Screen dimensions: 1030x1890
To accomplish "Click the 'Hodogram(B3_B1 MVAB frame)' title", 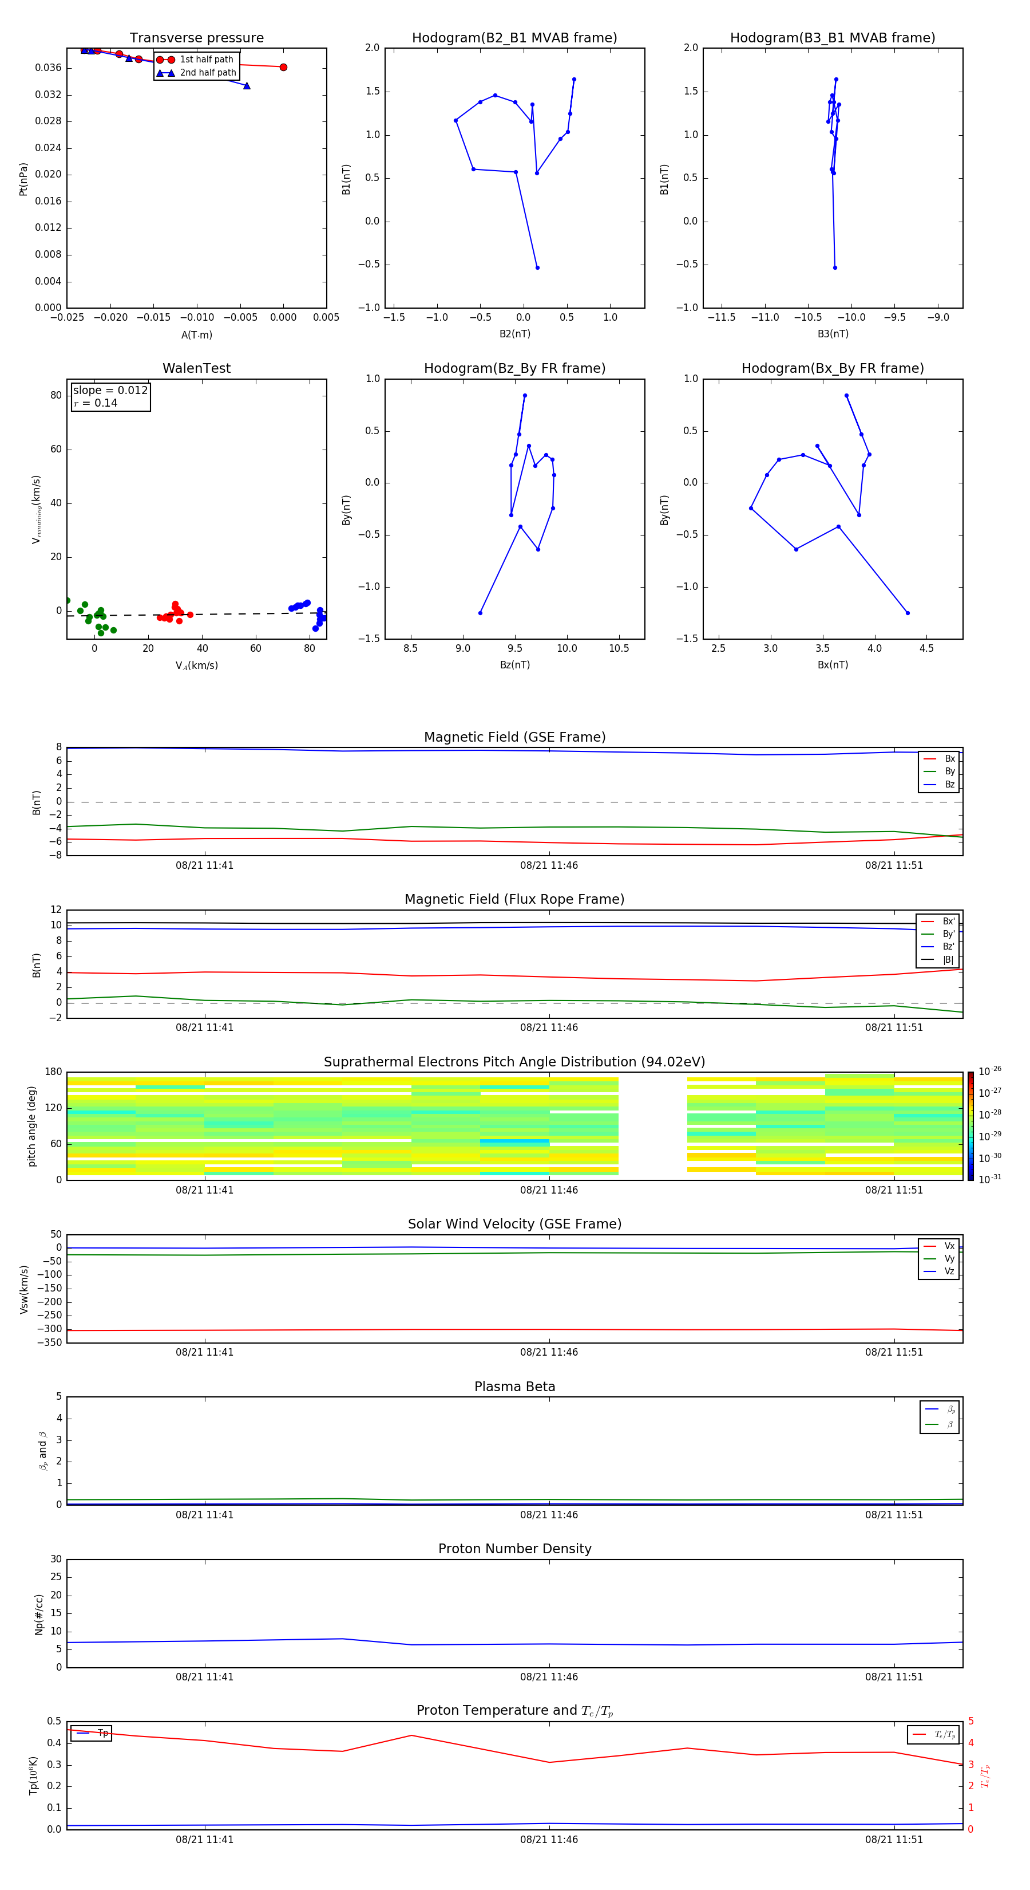I will click(833, 38).
